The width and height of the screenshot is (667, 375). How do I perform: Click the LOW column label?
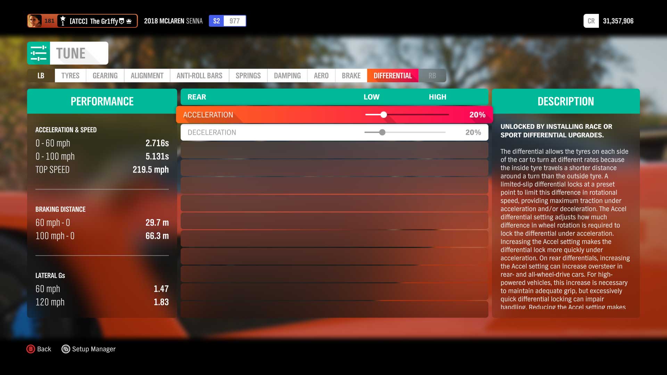[371, 97]
